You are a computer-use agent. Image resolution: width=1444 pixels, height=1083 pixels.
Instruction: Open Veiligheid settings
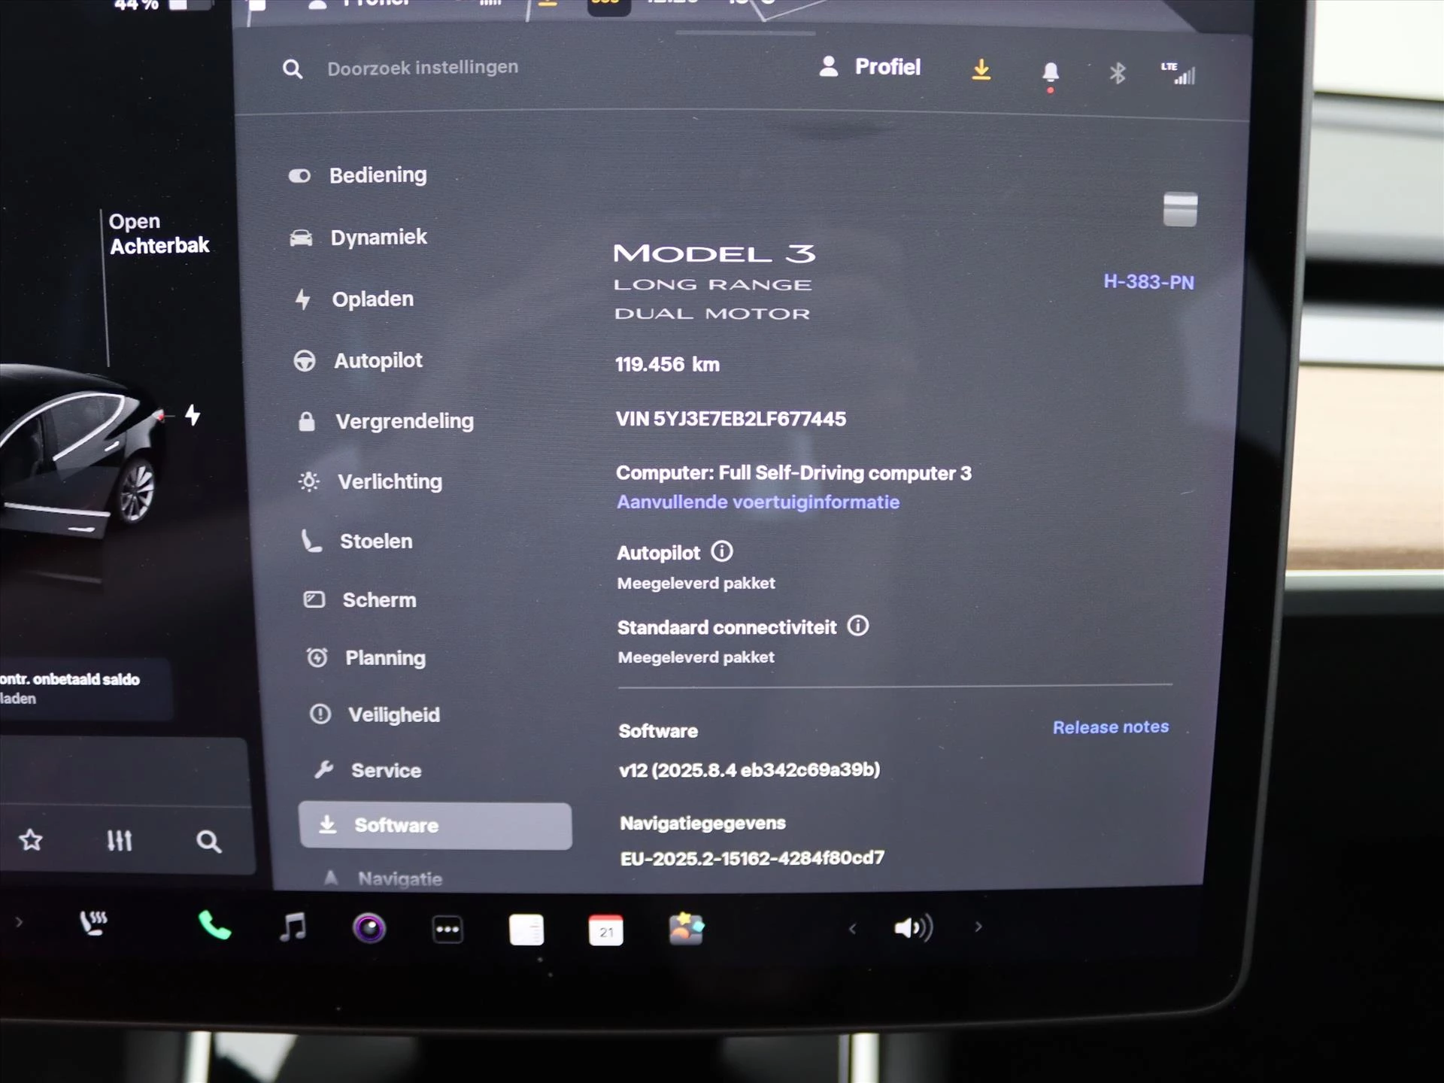[375, 714]
